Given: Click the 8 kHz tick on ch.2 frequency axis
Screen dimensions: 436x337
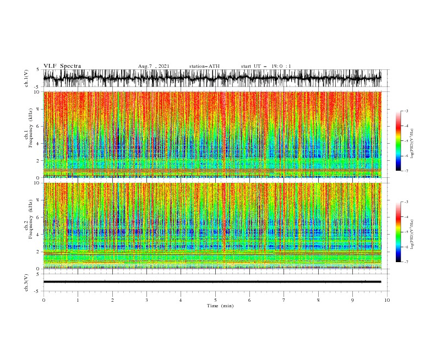Looking at the screenshot, I should click(x=39, y=200).
